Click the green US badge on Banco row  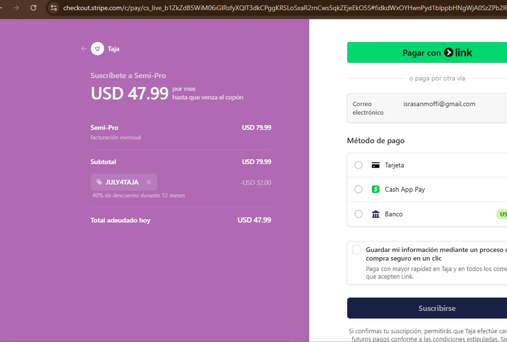(x=502, y=214)
